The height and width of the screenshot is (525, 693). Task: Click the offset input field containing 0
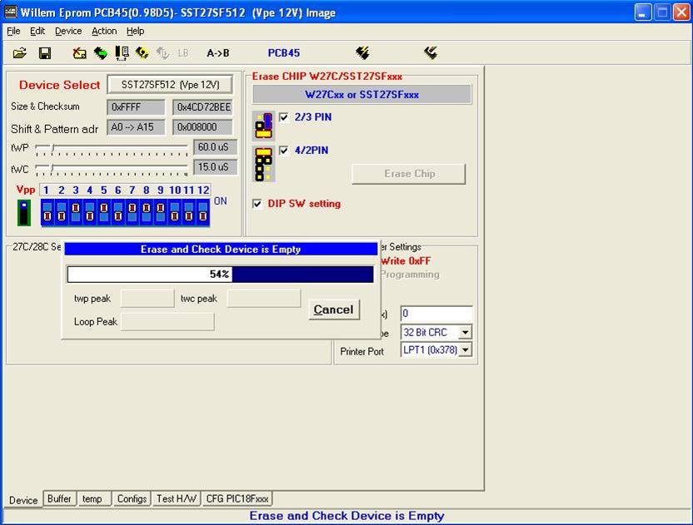pos(436,314)
